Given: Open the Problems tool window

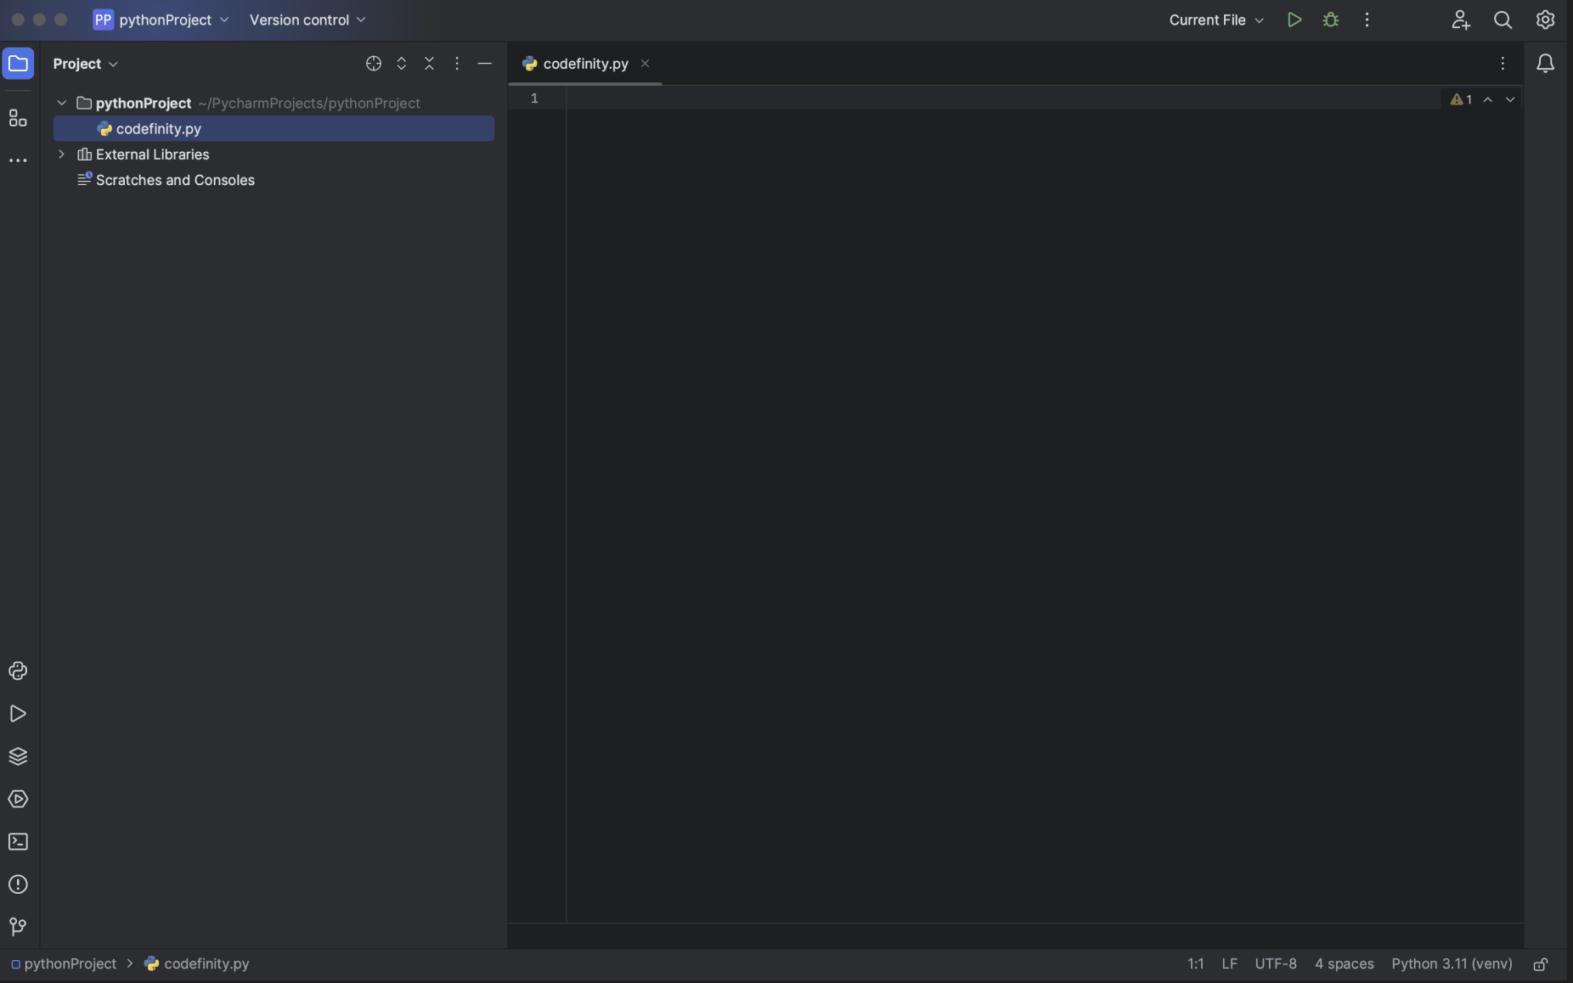Looking at the screenshot, I should (x=18, y=885).
